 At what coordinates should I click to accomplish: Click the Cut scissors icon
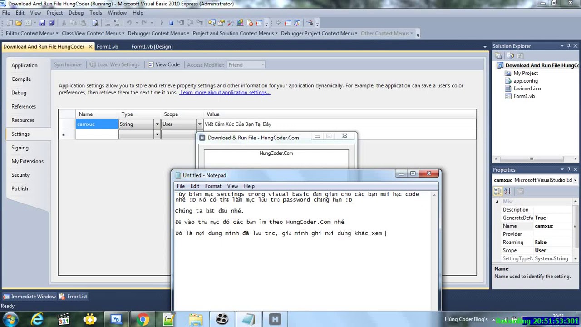click(64, 23)
